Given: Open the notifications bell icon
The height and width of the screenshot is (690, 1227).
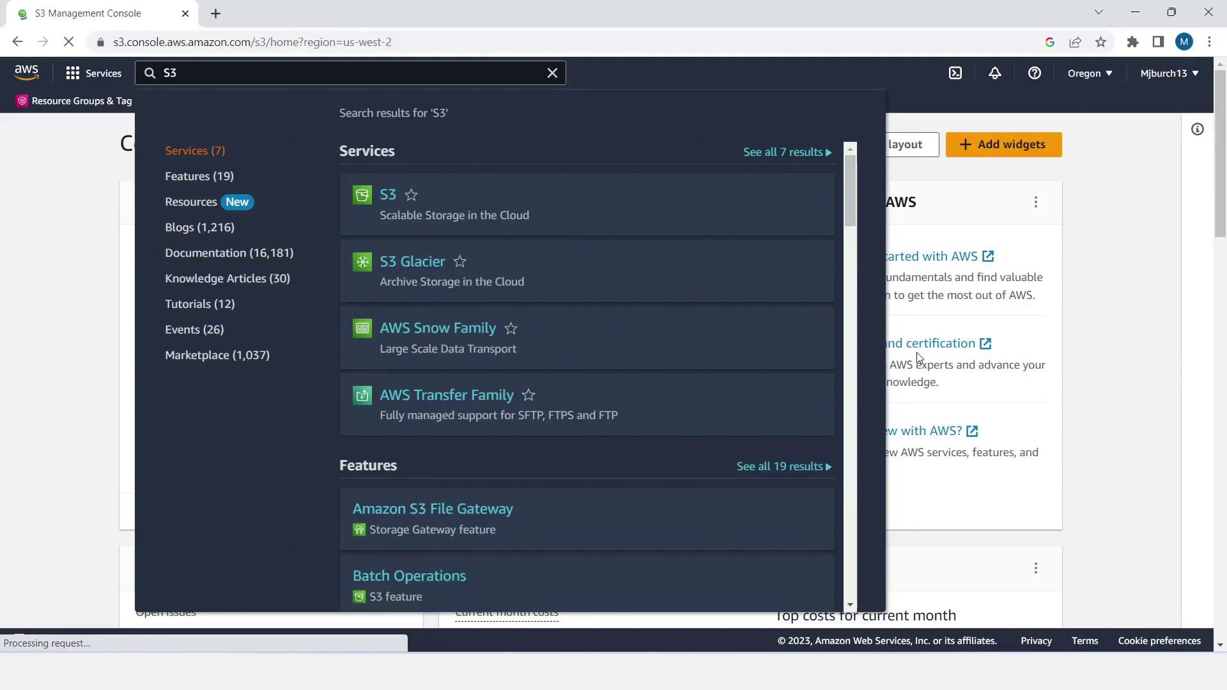Looking at the screenshot, I should coord(994,73).
